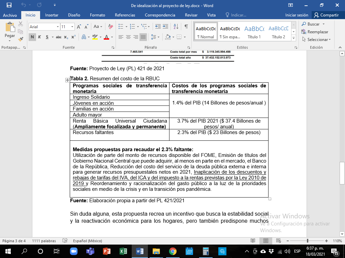Viewport: 345px width, 258px height.
Task: Click the Cut scissors icon
Action: pos(21,24)
